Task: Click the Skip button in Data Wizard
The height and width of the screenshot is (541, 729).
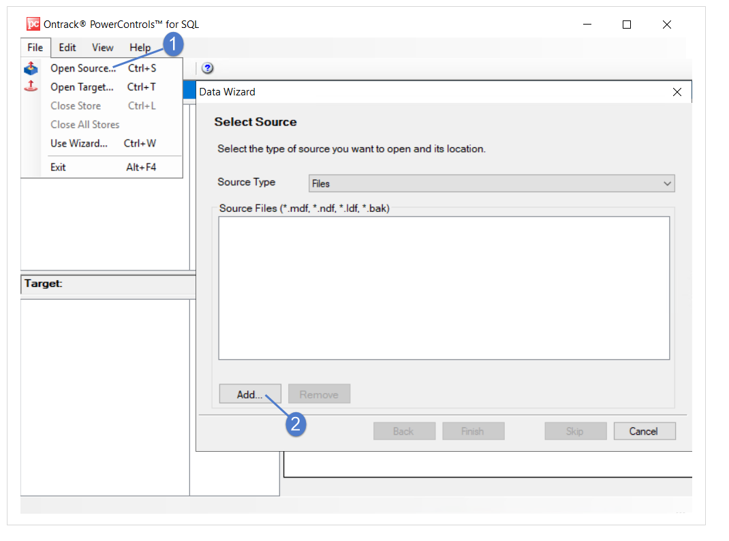Action: click(x=576, y=431)
